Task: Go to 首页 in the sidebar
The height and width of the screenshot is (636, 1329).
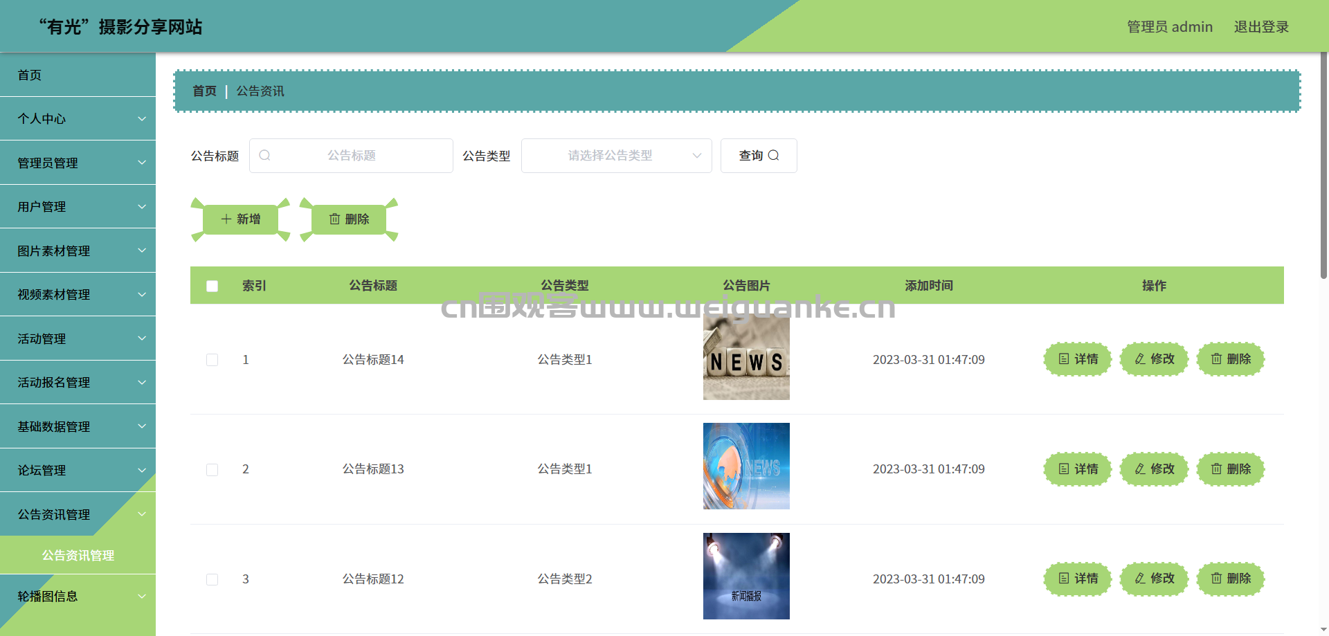Action: 78,75
